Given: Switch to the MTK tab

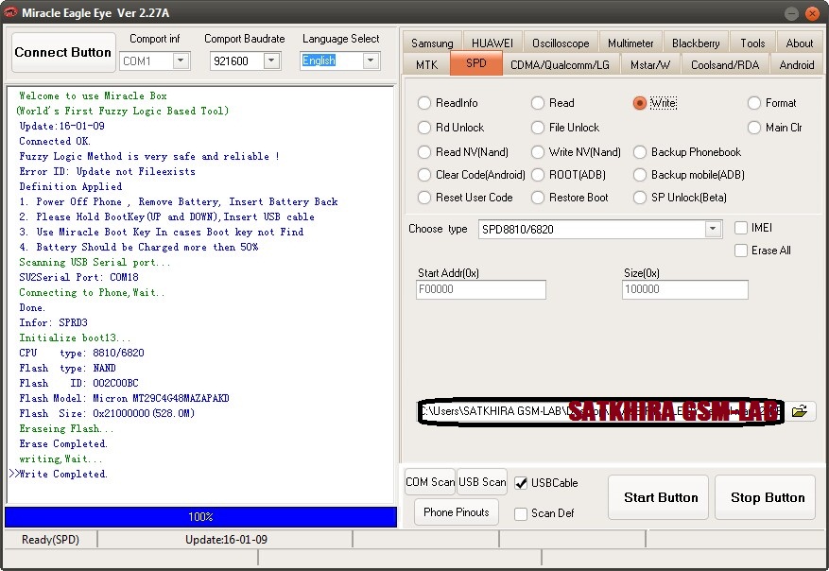Looking at the screenshot, I should pos(426,64).
